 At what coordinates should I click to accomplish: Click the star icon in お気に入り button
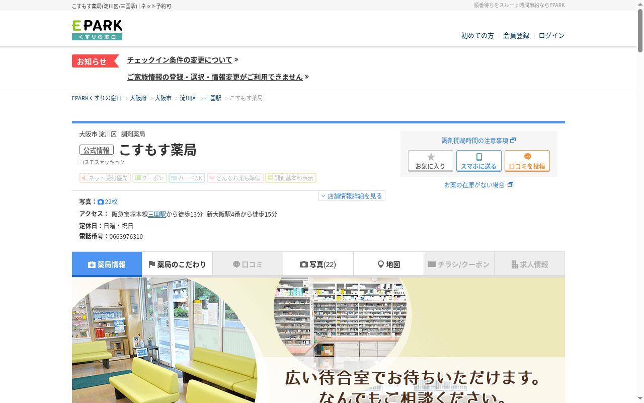pyautogui.click(x=431, y=157)
